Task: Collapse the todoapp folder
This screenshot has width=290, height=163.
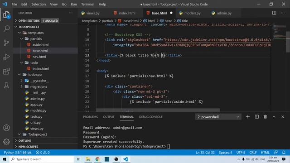Action: point(19,74)
